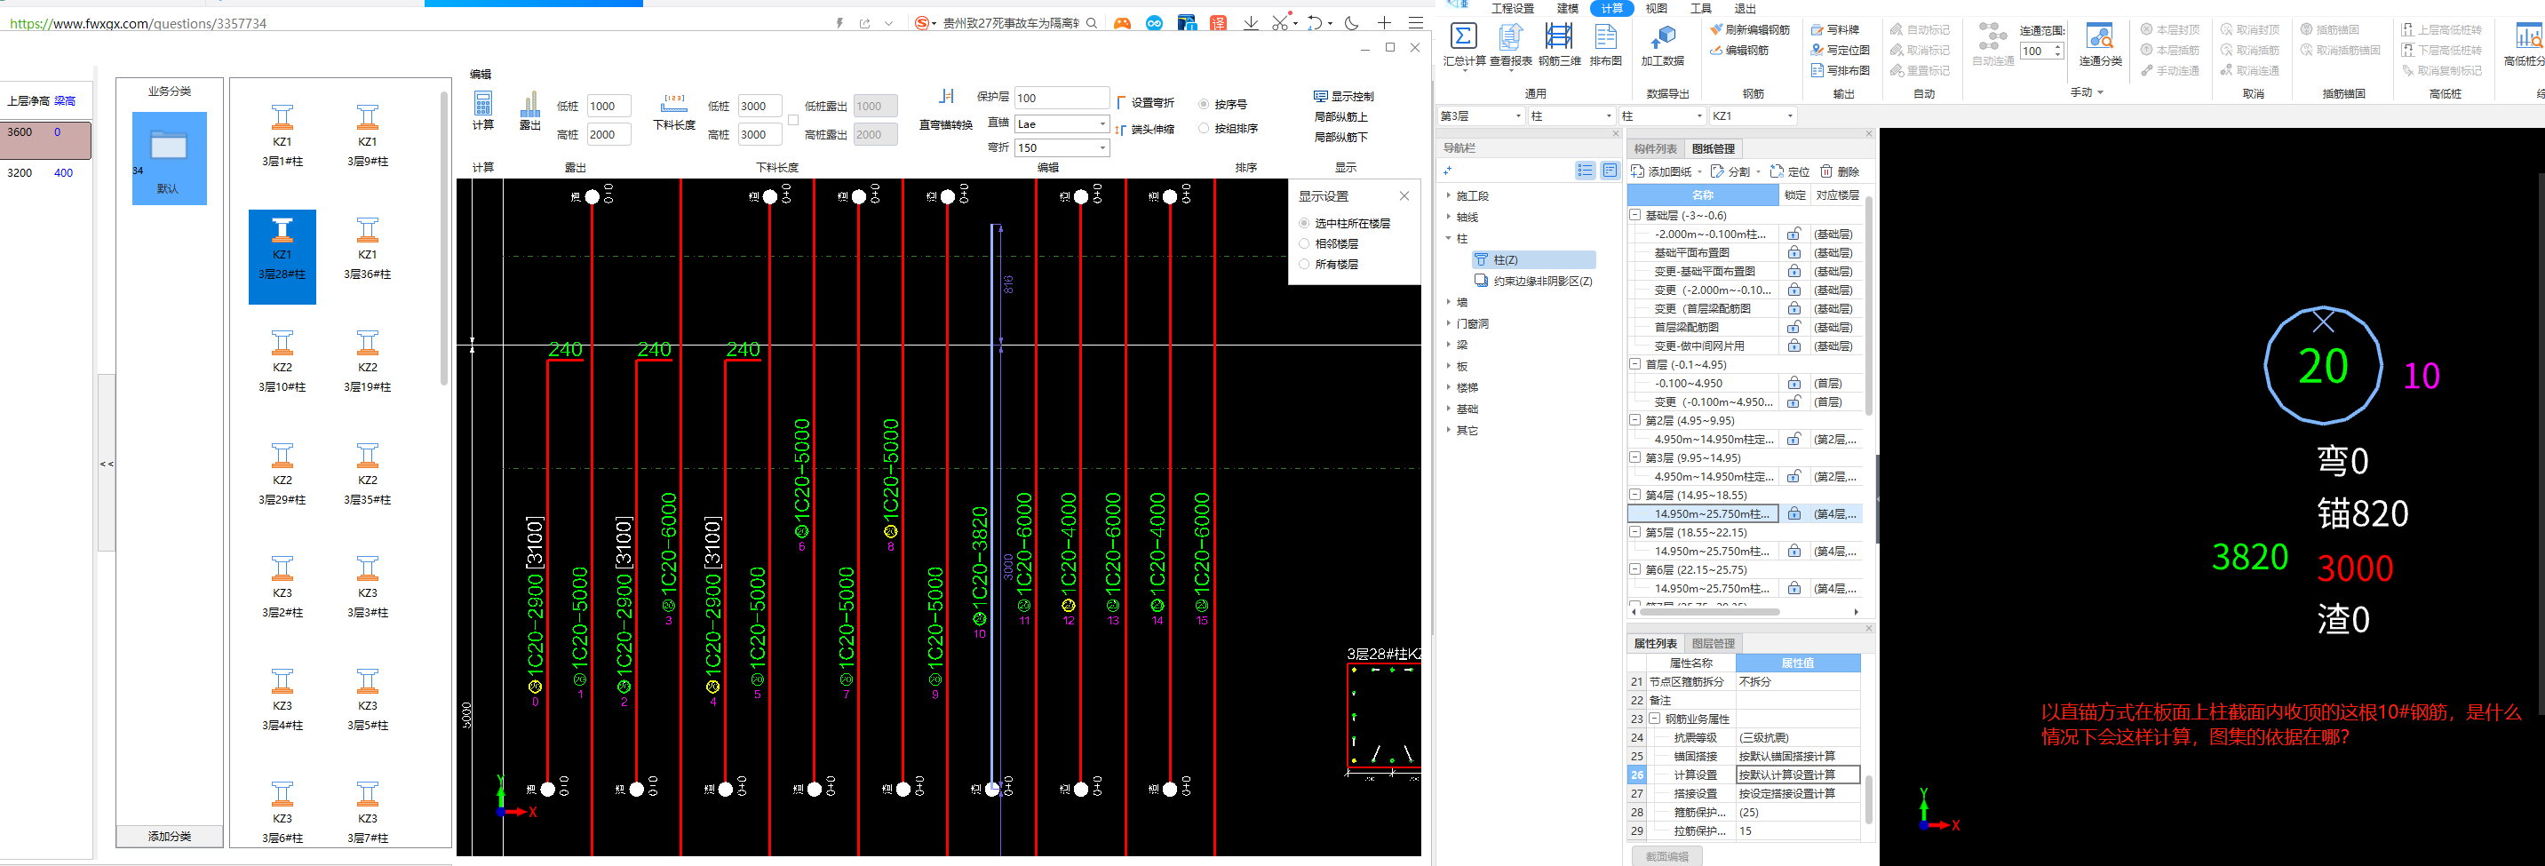Expand 墙 node in navigation tree

pos(1450,302)
